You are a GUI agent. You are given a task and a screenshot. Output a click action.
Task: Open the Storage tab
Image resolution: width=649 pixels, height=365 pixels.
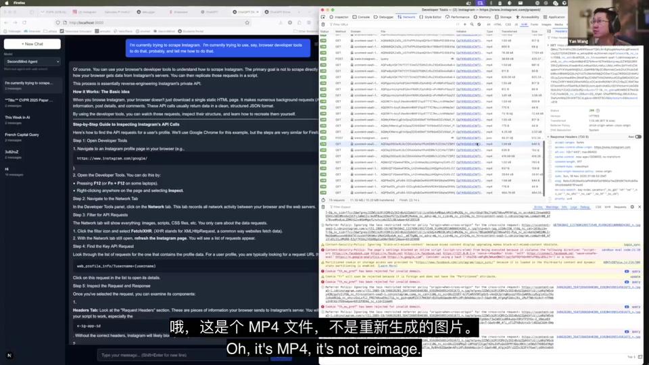tap(503, 17)
